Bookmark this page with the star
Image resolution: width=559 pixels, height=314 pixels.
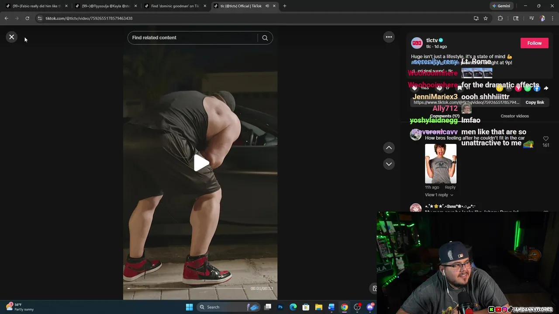tap(486, 18)
